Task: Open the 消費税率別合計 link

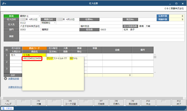Action: click(x=15, y=87)
